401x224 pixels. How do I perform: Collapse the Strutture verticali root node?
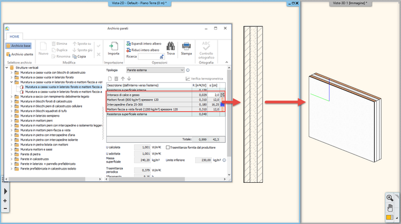(7, 68)
